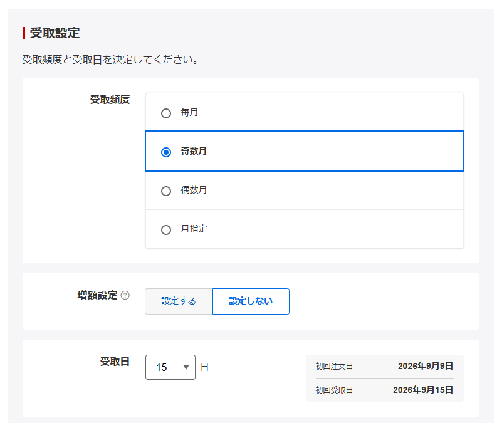Click the 2026年9月15日 first receipt date
Viewport: 497px width, 423px height.
[423, 390]
